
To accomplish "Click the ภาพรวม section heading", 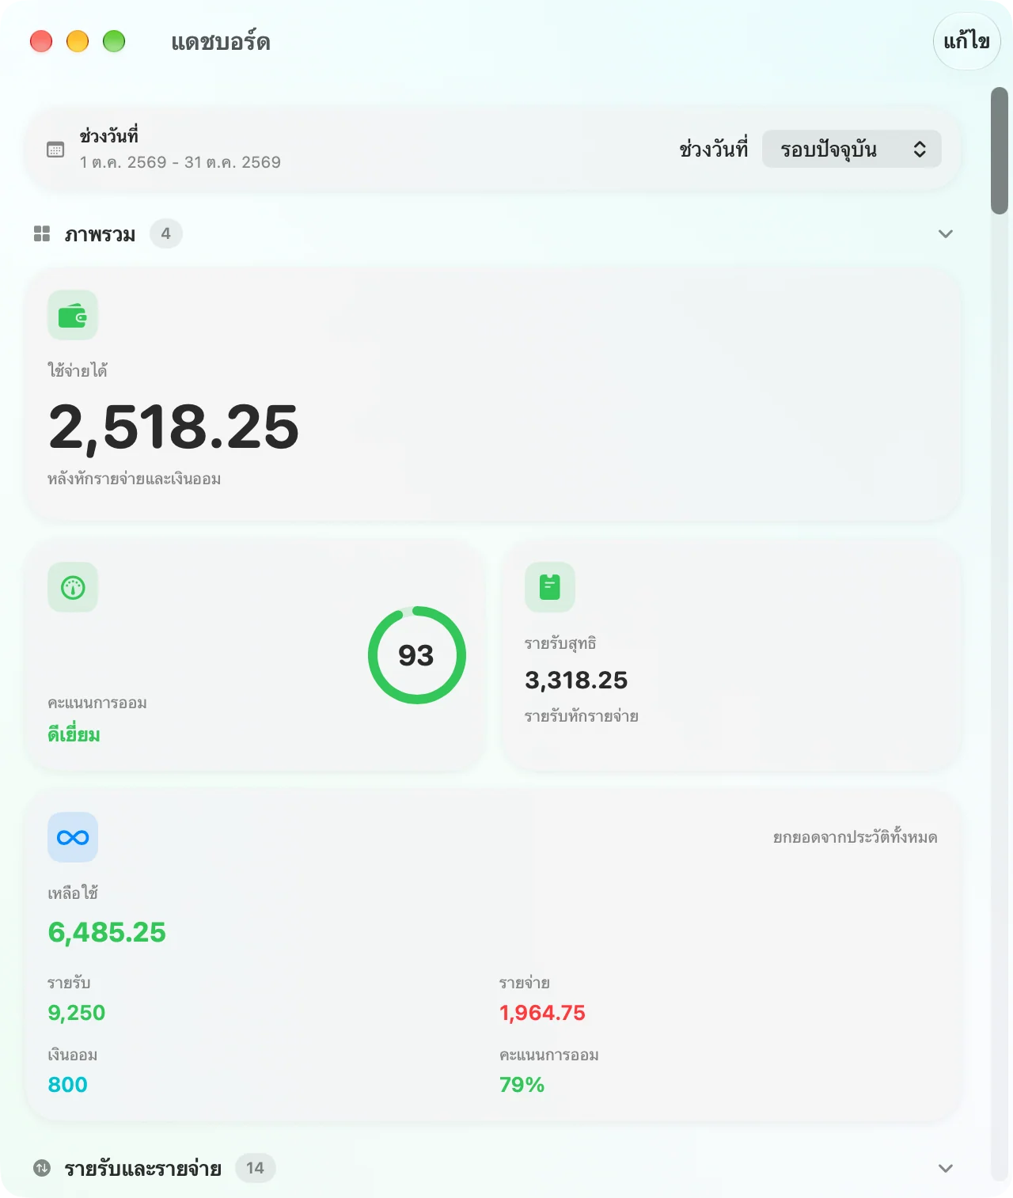I will click(100, 234).
